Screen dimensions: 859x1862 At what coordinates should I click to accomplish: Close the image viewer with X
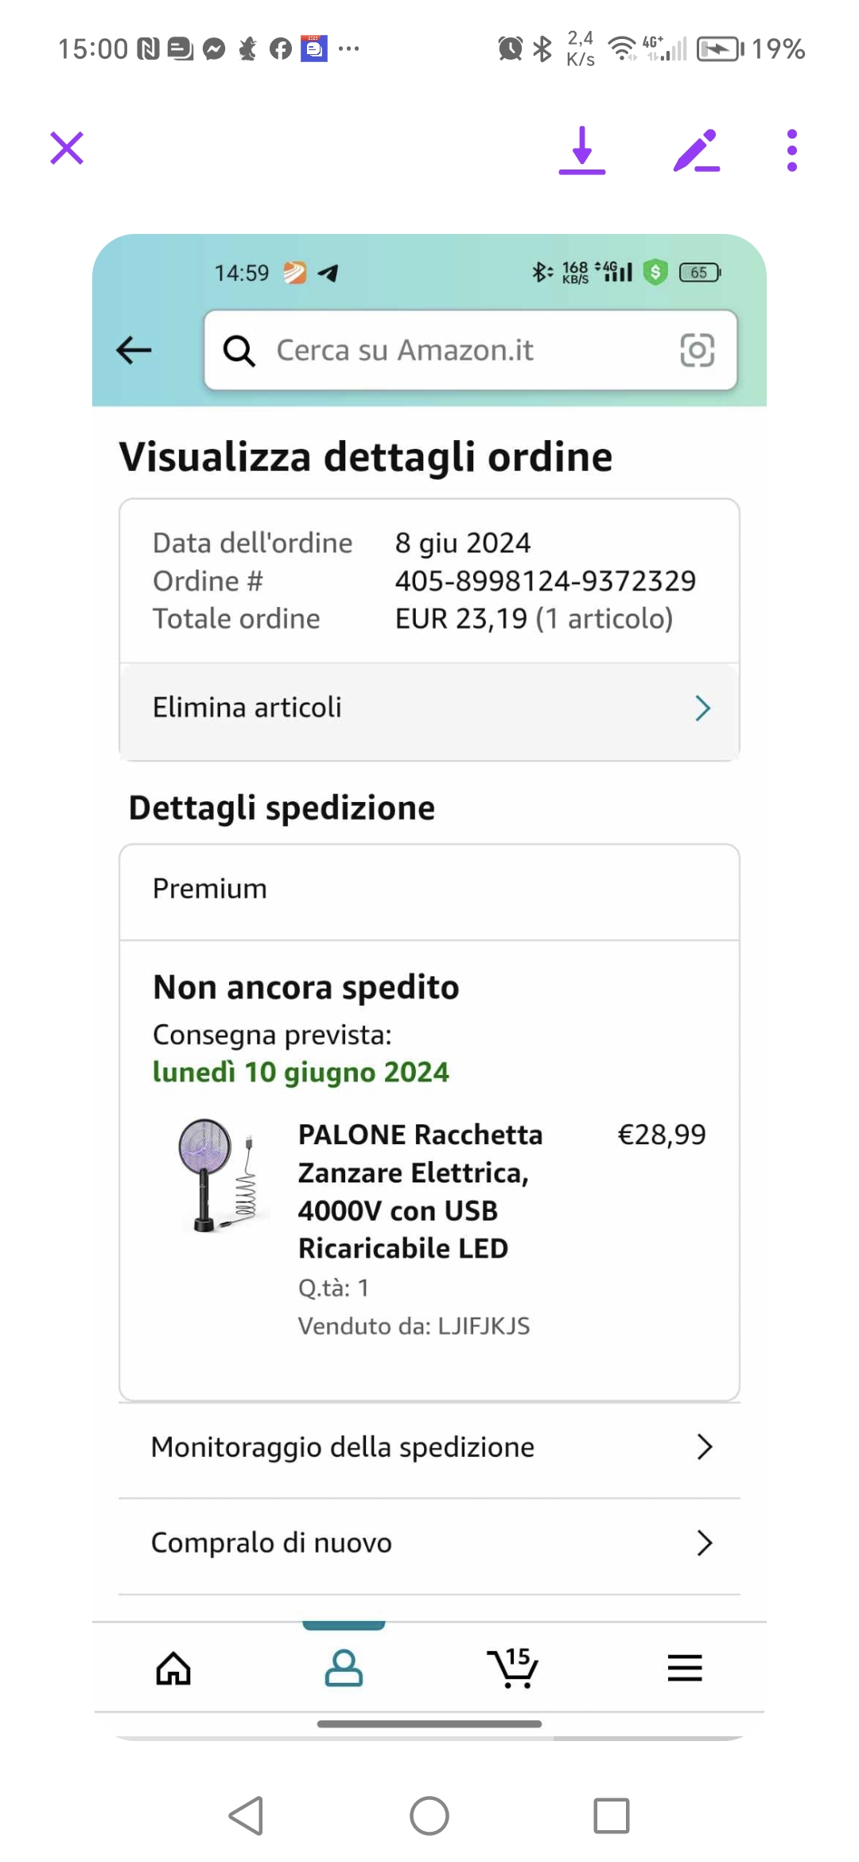(67, 148)
